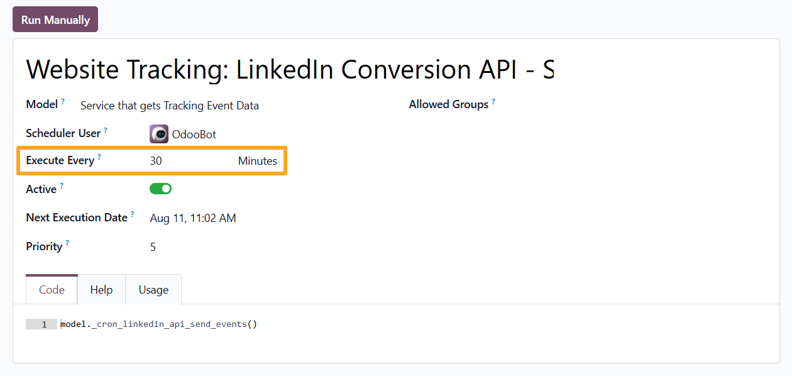Click the Active label
Screen dimensions: 792x376
(x=41, y=189)
